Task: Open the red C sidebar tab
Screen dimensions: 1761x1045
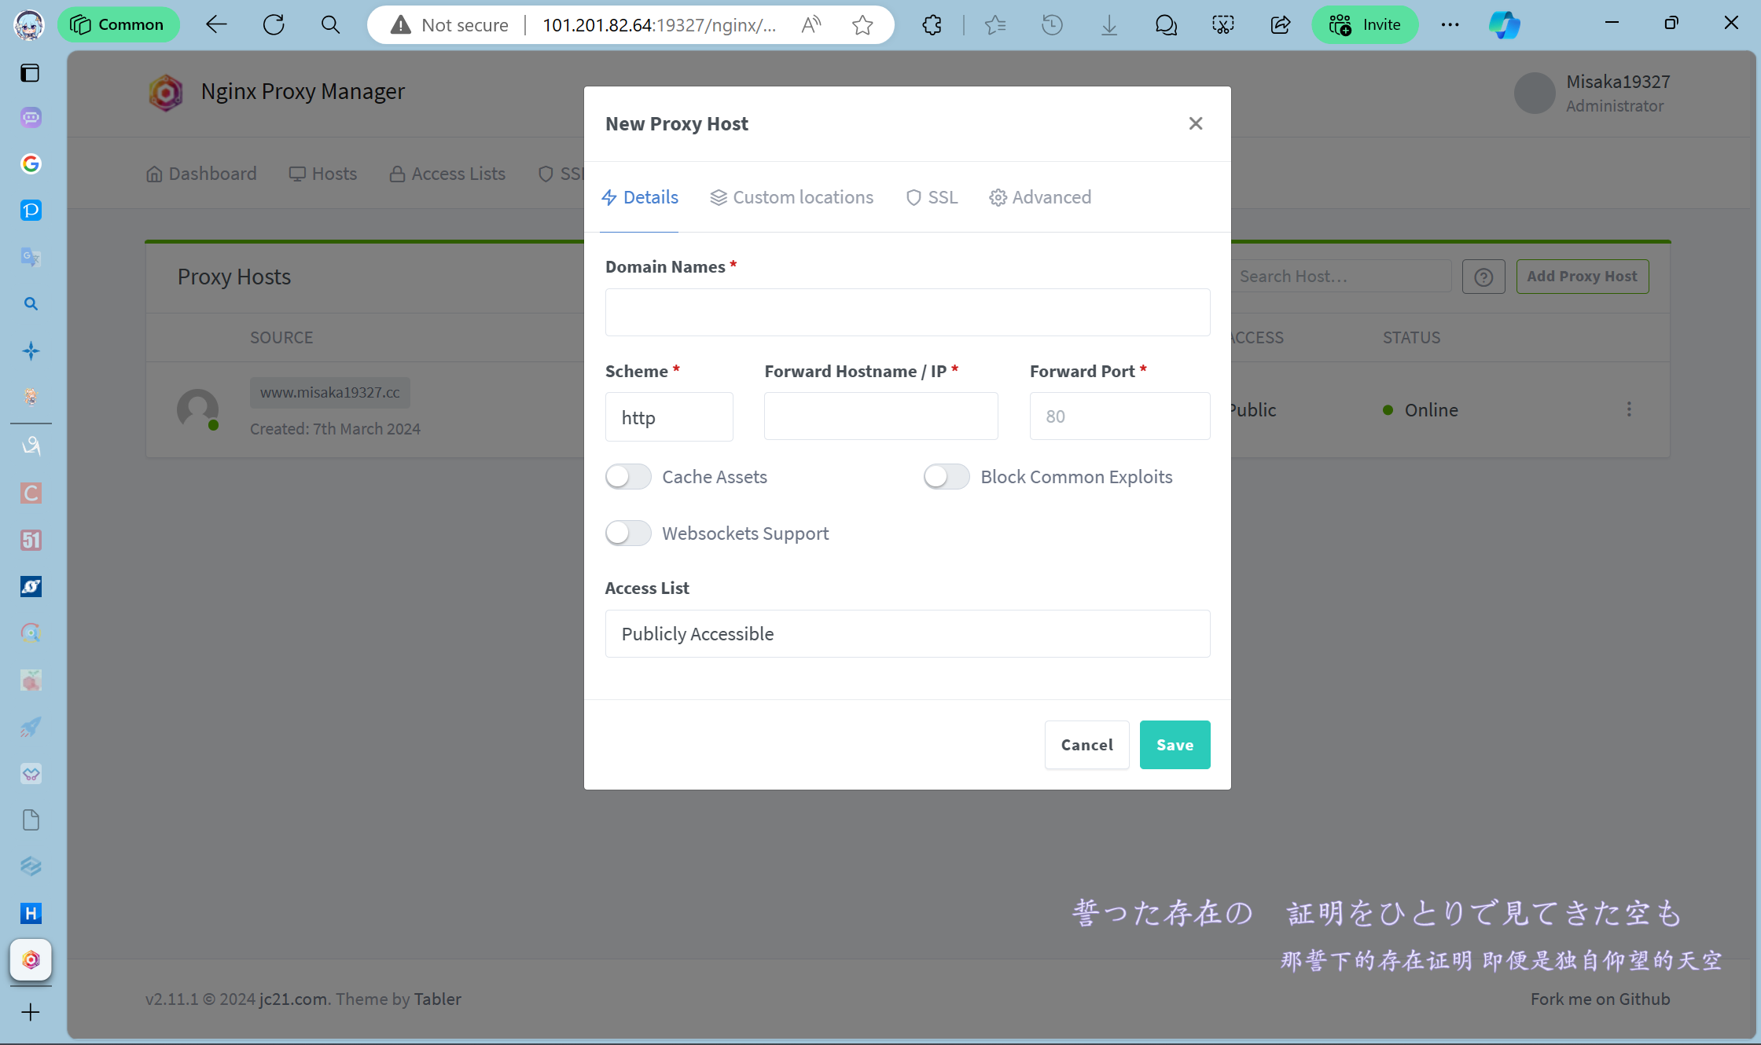Action: [31, 493]
